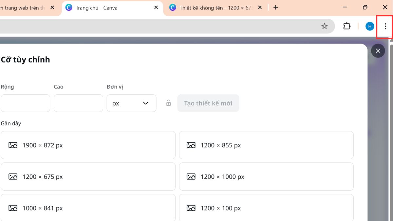The image size is (393, 221).
Task: Open the Đơn vị px unit dropdown
Action: [x=131, y=103]
